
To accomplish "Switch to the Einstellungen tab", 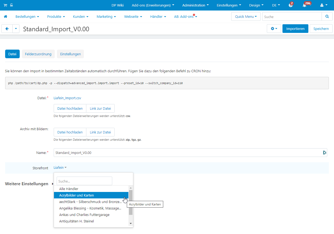I will [x=70, y=54].
